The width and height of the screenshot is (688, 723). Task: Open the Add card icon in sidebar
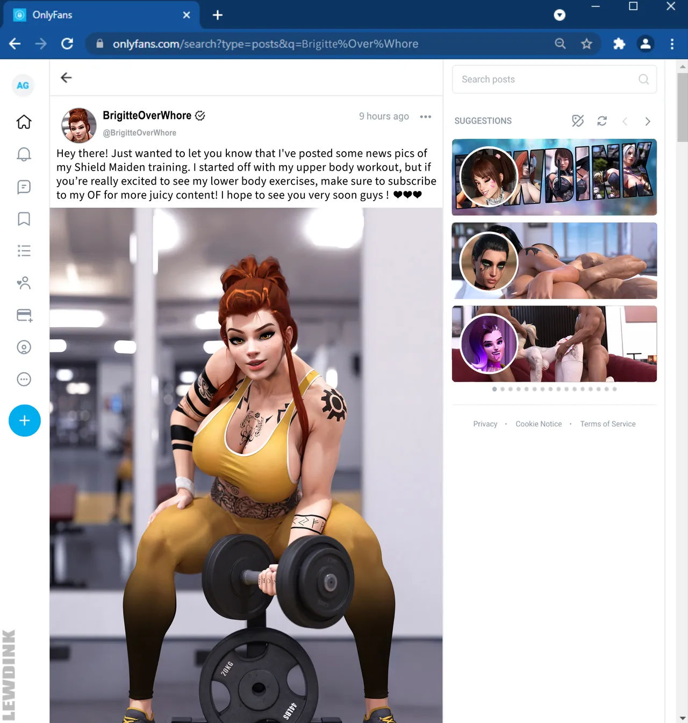(24, 315)
